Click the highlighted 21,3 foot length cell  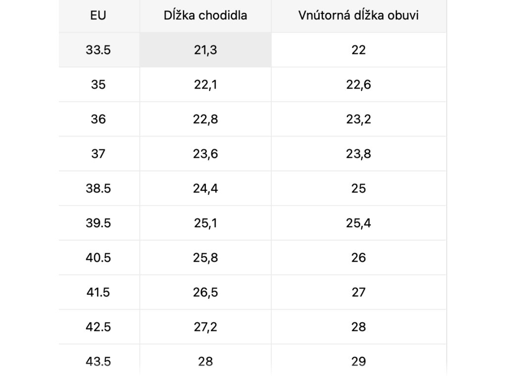[205, 50]
